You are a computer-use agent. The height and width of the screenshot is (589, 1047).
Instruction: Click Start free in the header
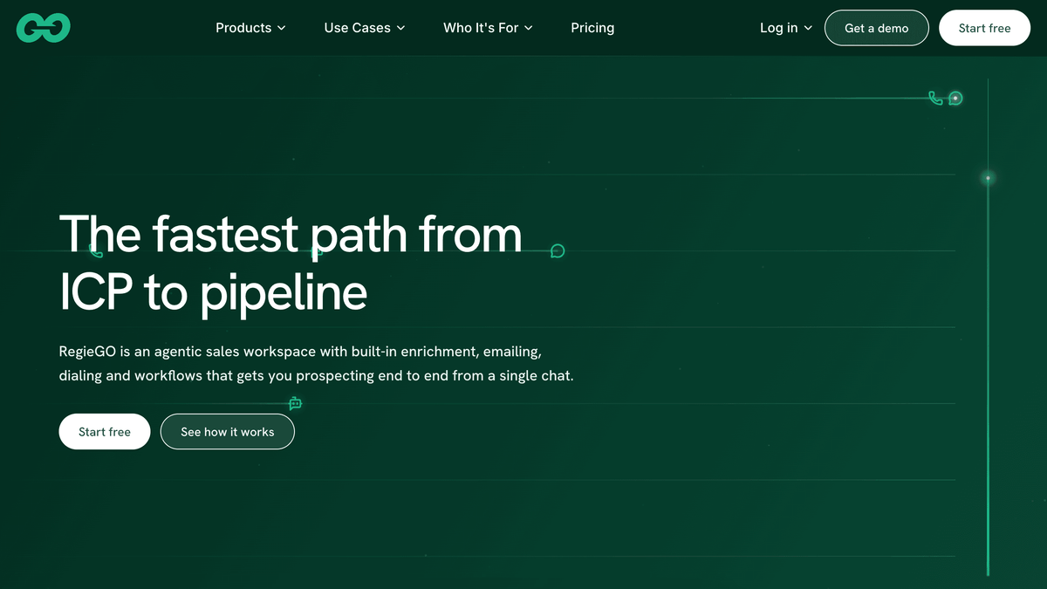coord(984,28)
